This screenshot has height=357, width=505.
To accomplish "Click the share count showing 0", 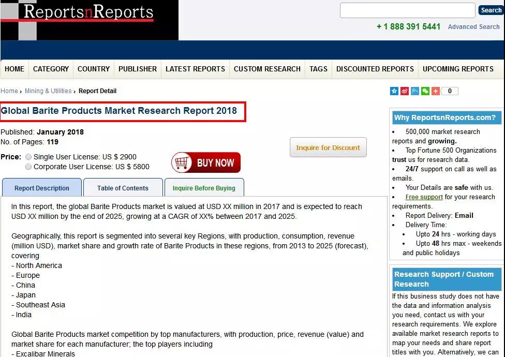I will [450, 91].
